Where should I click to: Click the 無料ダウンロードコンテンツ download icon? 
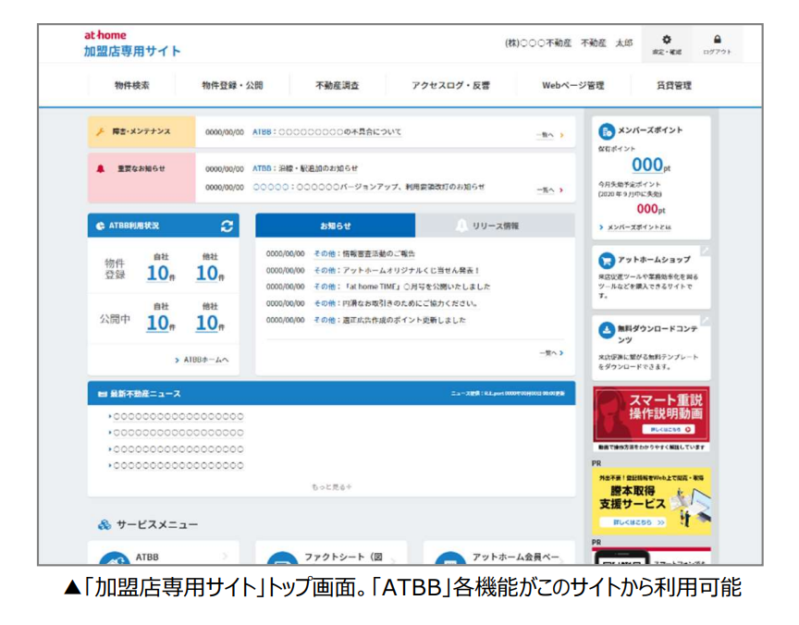(x=607, y=329)
